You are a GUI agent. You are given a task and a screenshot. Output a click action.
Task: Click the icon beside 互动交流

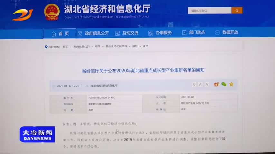point(117,33)
